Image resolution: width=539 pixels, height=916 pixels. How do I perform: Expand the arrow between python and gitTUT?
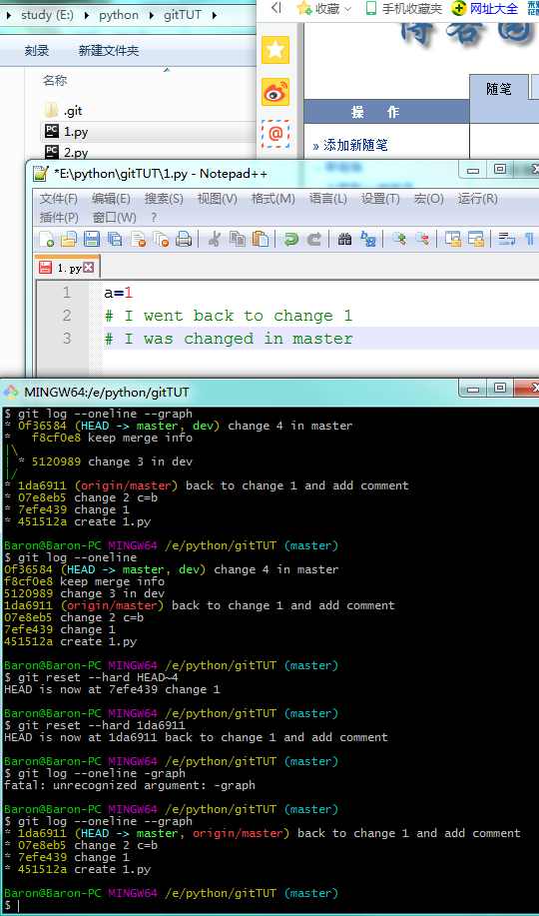pos(152,15)
